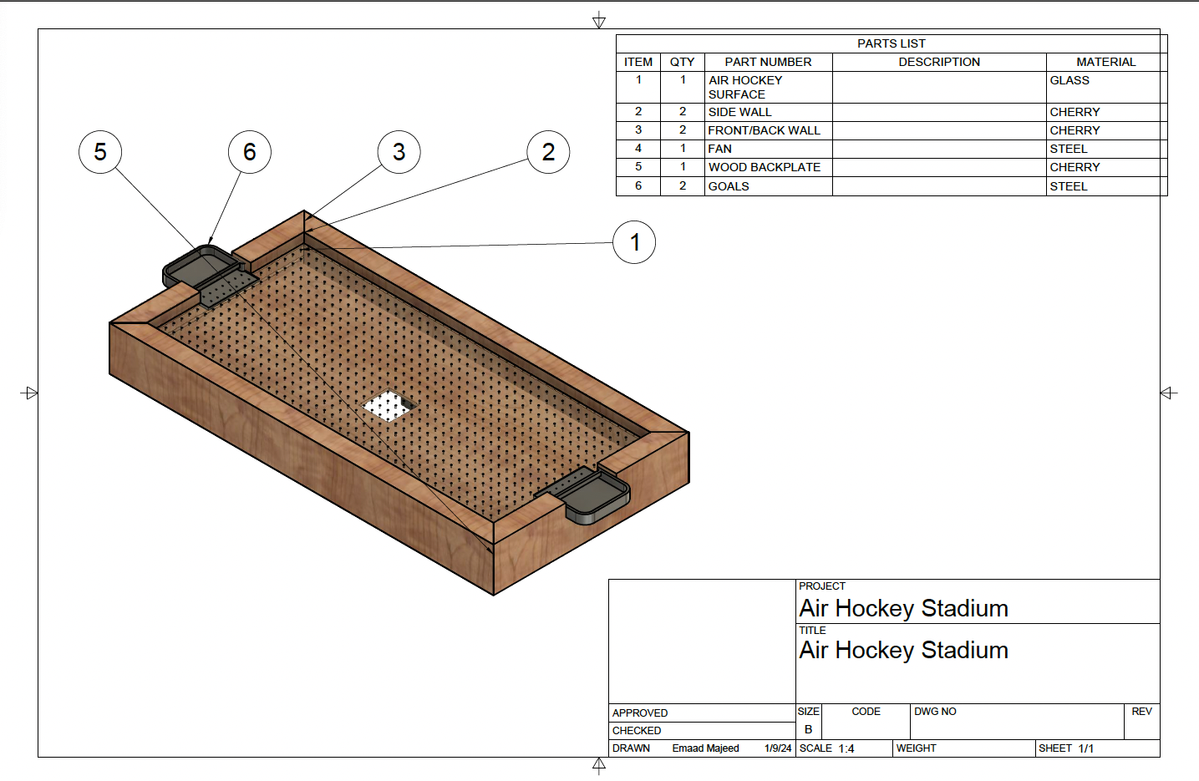Click the TITLE field Air Hockey Stadium
The height and width of the screenshot is (781, 1199).
(903, 650)
